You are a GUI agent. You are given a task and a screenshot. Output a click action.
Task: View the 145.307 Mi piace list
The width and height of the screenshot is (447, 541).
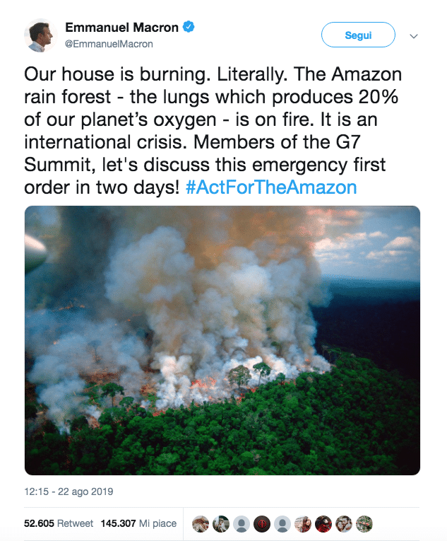click(138, 524)
